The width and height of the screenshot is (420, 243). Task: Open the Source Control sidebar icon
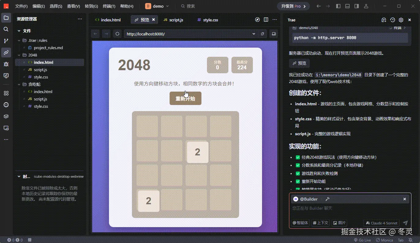click(6, 41)
